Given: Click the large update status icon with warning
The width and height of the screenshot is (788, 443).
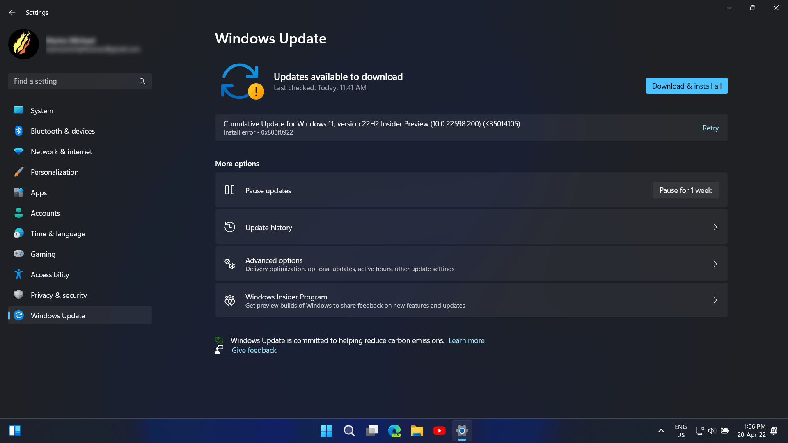Looking at the screenshot, I should 242,81.
